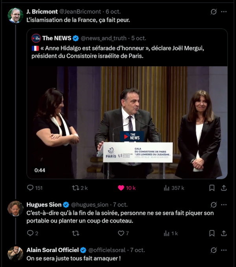Share Hugues Sion's reply

224,233
